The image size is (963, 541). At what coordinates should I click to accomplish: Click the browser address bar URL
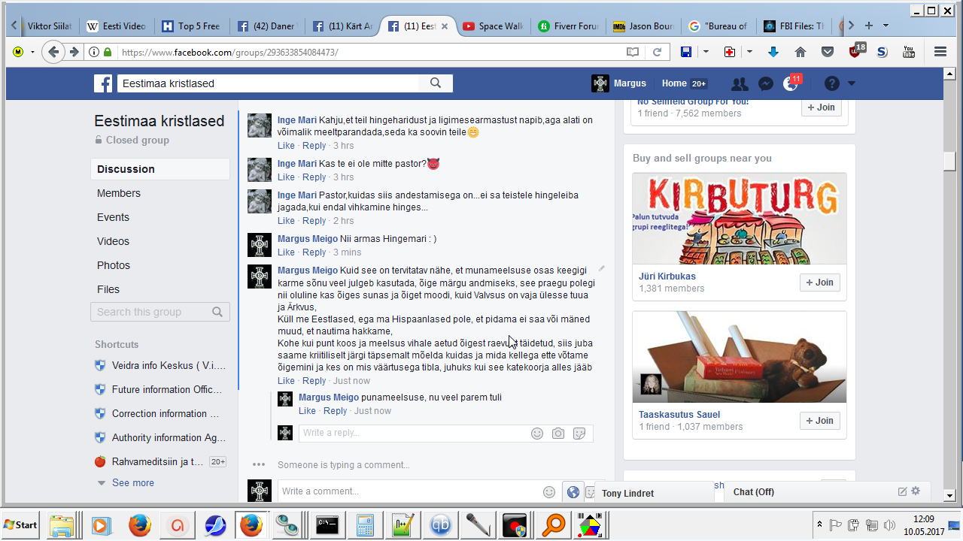(229, 52)
